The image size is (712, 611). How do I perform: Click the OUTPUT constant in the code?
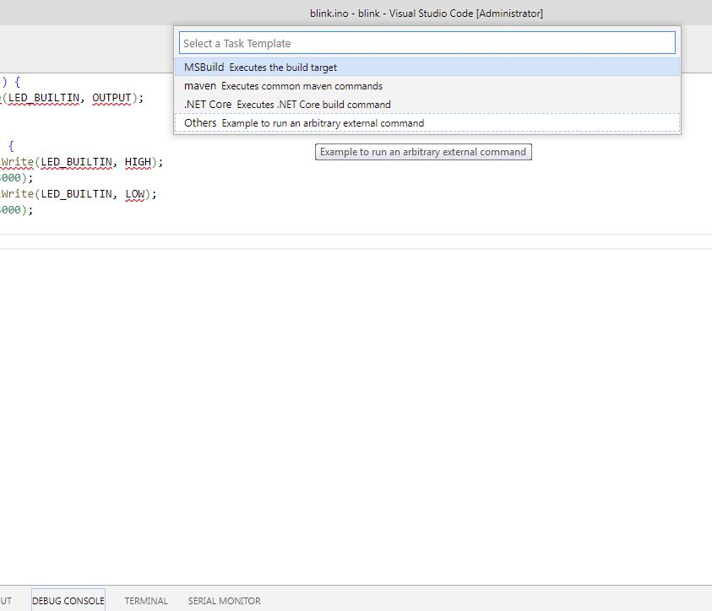click(111, 98)
